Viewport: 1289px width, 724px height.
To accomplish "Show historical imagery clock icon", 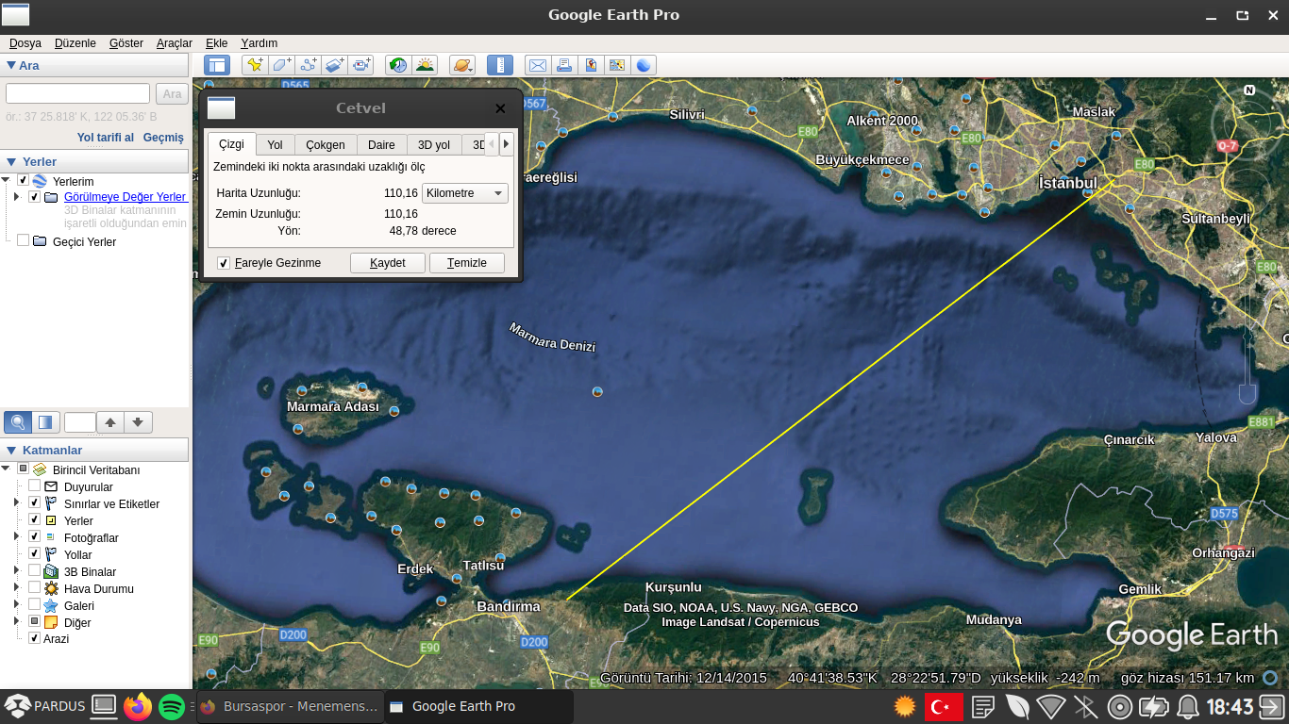I will pos(398,65).
